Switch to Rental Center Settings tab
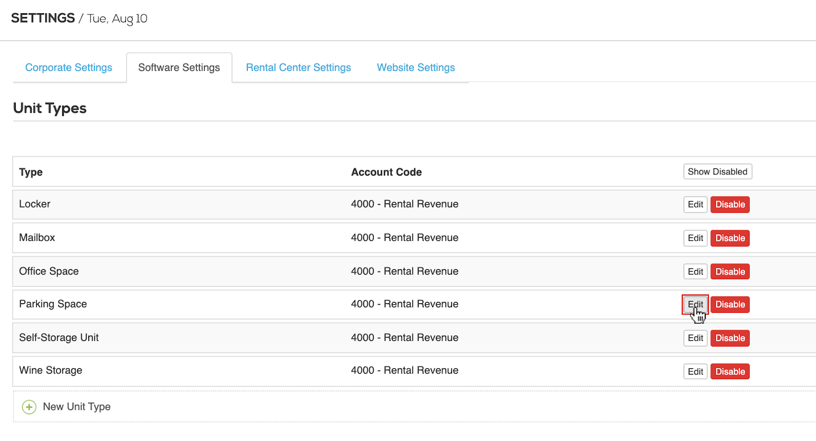The height and width of the screenshot is (441, 816). click(x=298, y=67)
